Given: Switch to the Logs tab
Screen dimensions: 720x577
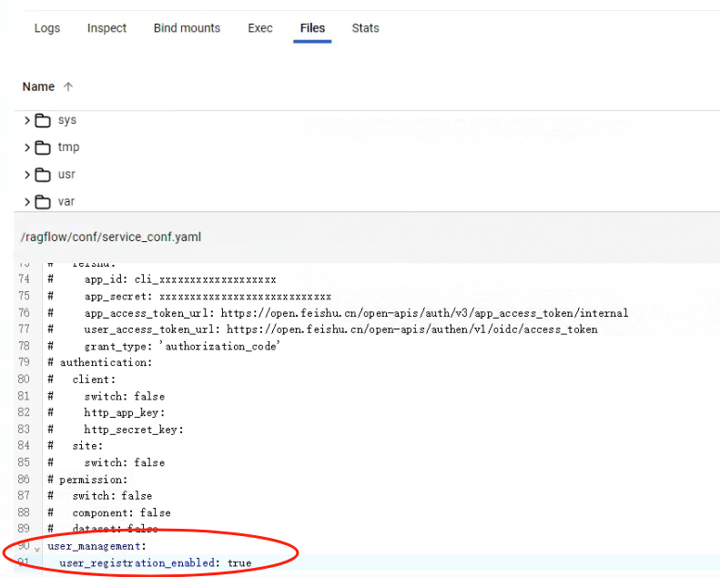Looking at the screenshot, I should coord(47,28).
